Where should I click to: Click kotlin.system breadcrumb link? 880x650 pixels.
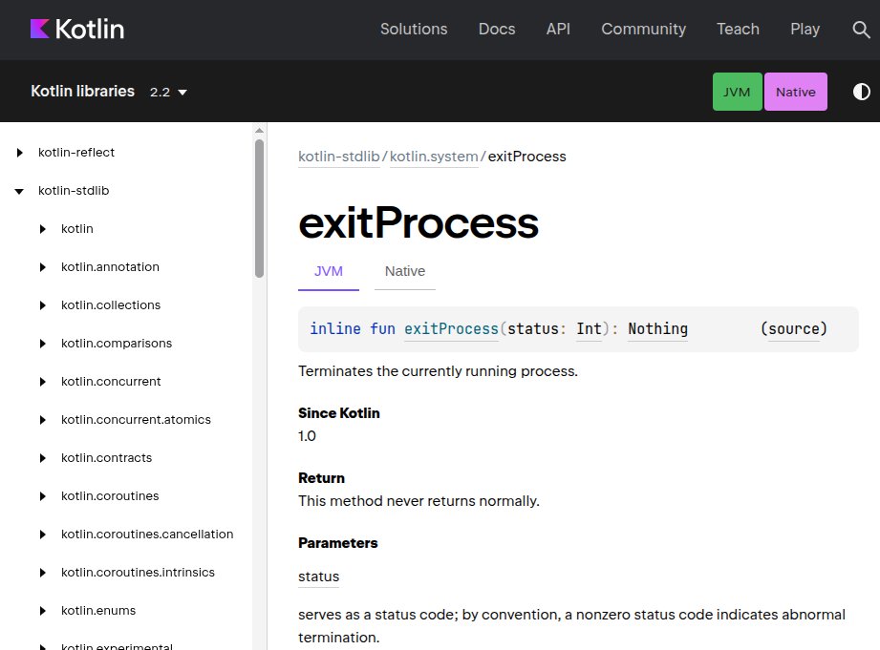point(434,157)
